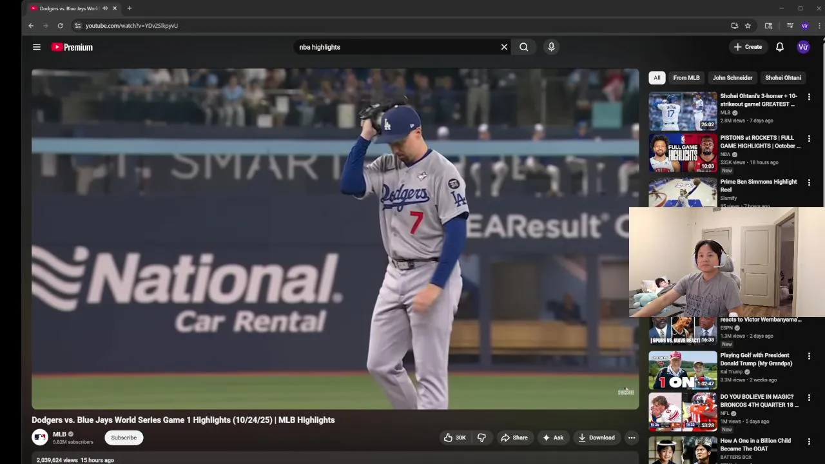Dislike the video with thumbs down

click(x=481, y=438)
